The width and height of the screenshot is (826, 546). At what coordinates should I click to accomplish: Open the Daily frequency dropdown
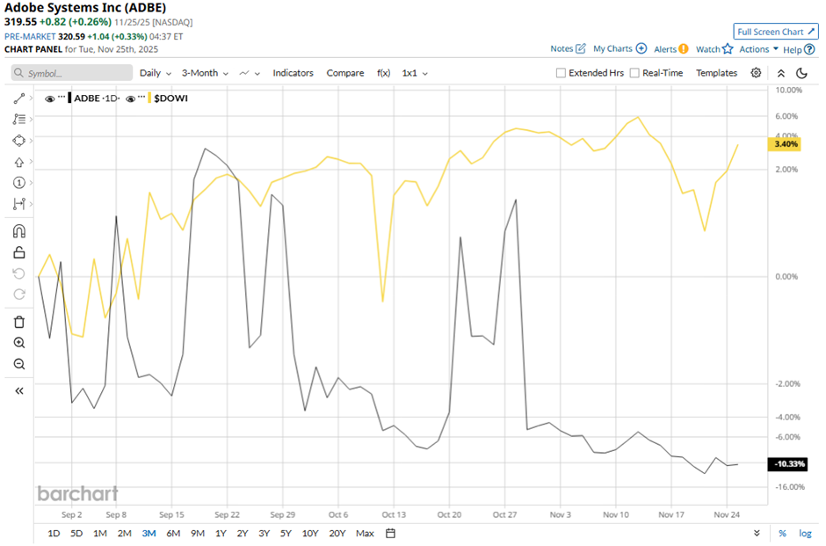(156, 73)
